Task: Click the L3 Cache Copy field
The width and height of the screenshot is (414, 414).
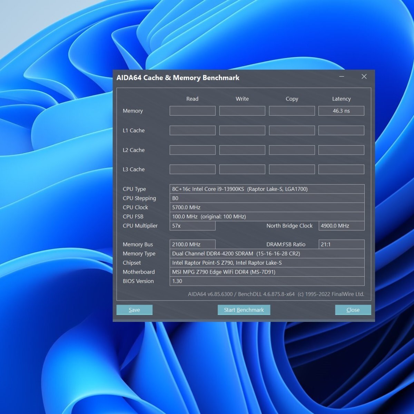Action: [x=292, y=169]
